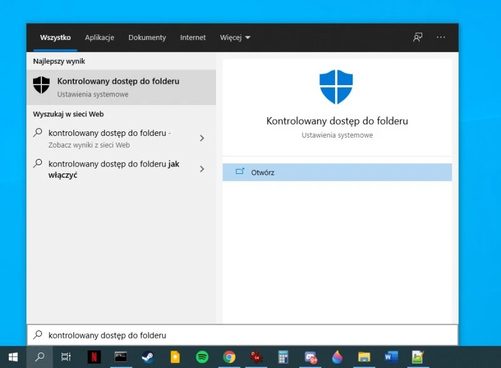Expand the 'jak włączyć' suggestion chevron

pyautogui.click(x=202, y=169)
